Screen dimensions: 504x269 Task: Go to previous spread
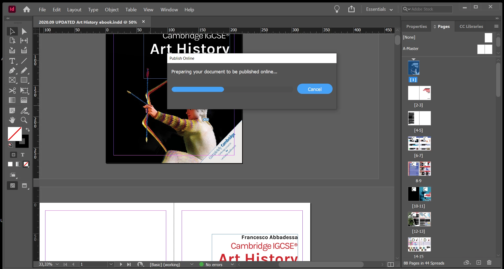click(73, 264)
